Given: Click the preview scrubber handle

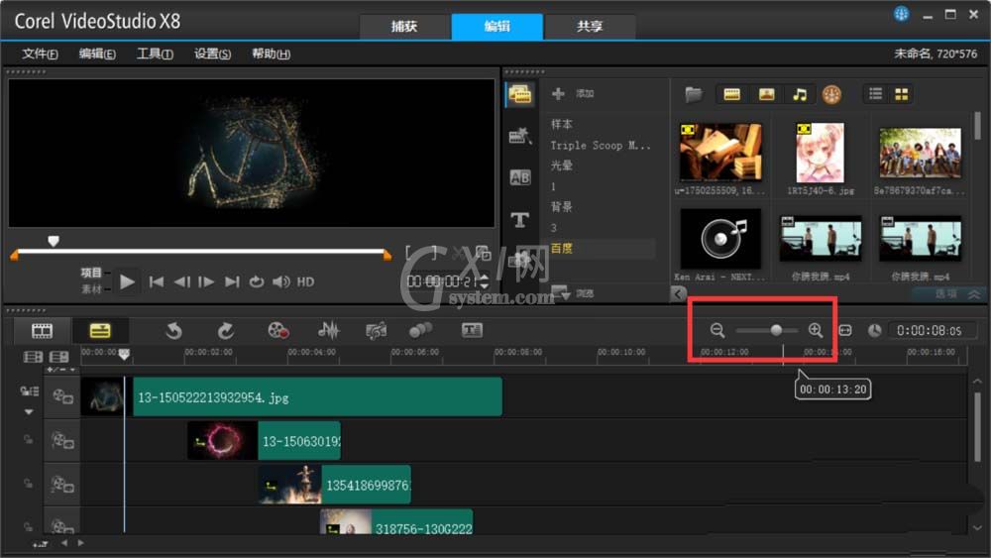Looking at the screenshot, I should [54, 241].
